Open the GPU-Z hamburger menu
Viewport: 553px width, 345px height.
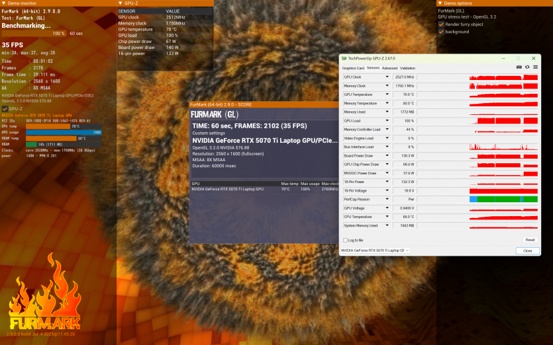535,67
